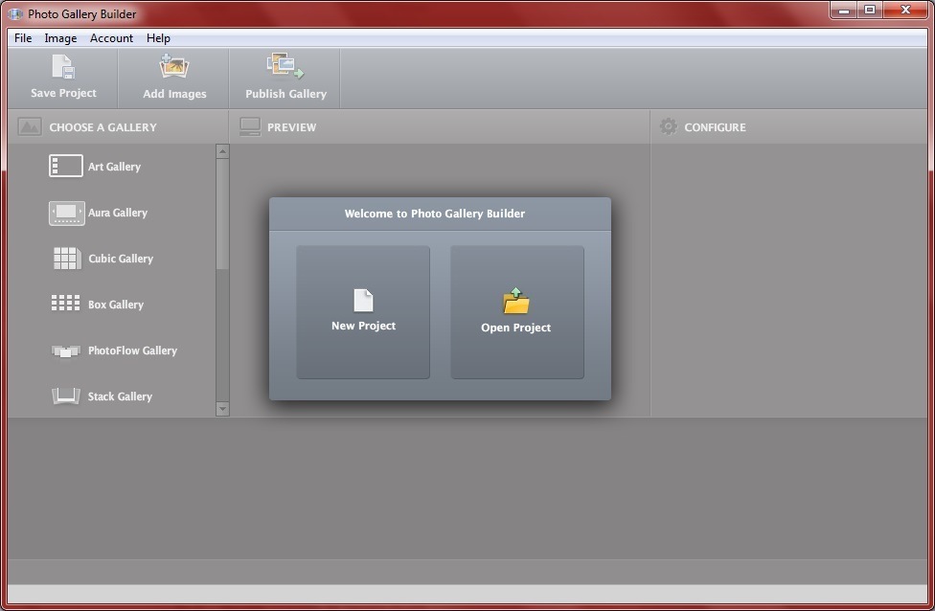
Task: Start a New Project from the welcome dialog
Action: click(x=362, y=310)
